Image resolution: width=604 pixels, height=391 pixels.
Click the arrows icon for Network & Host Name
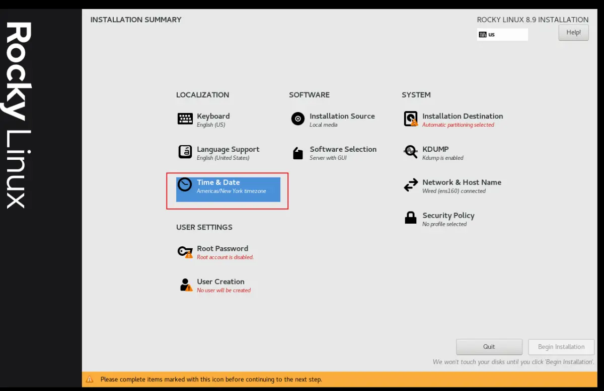411,185
